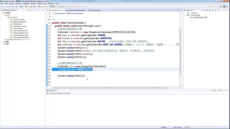Click the New Java Package toolbar icon
This screenshot has width=230, height=129.
click(x=31, y=6)
